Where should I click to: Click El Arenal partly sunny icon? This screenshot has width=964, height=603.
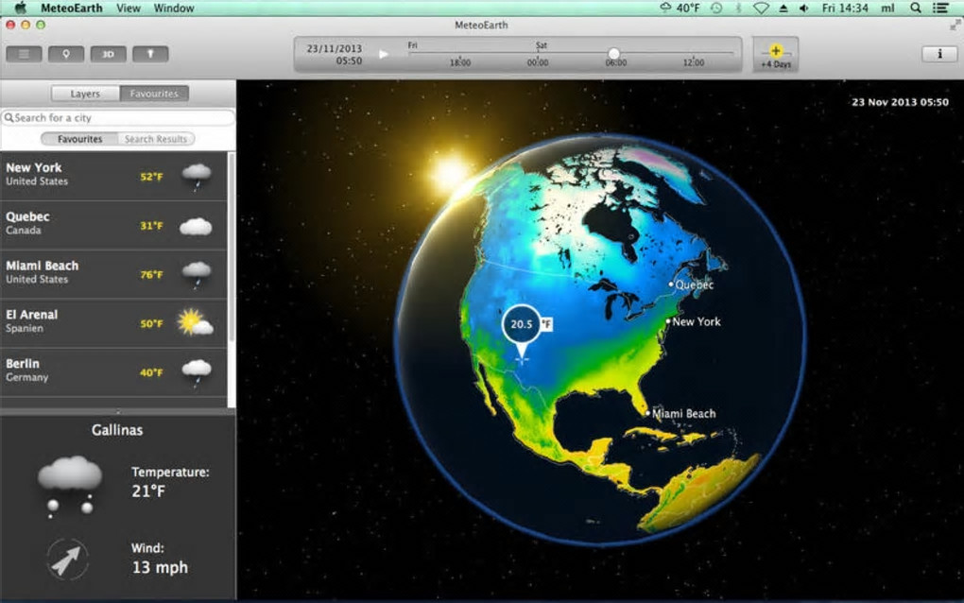coord(195,322)
